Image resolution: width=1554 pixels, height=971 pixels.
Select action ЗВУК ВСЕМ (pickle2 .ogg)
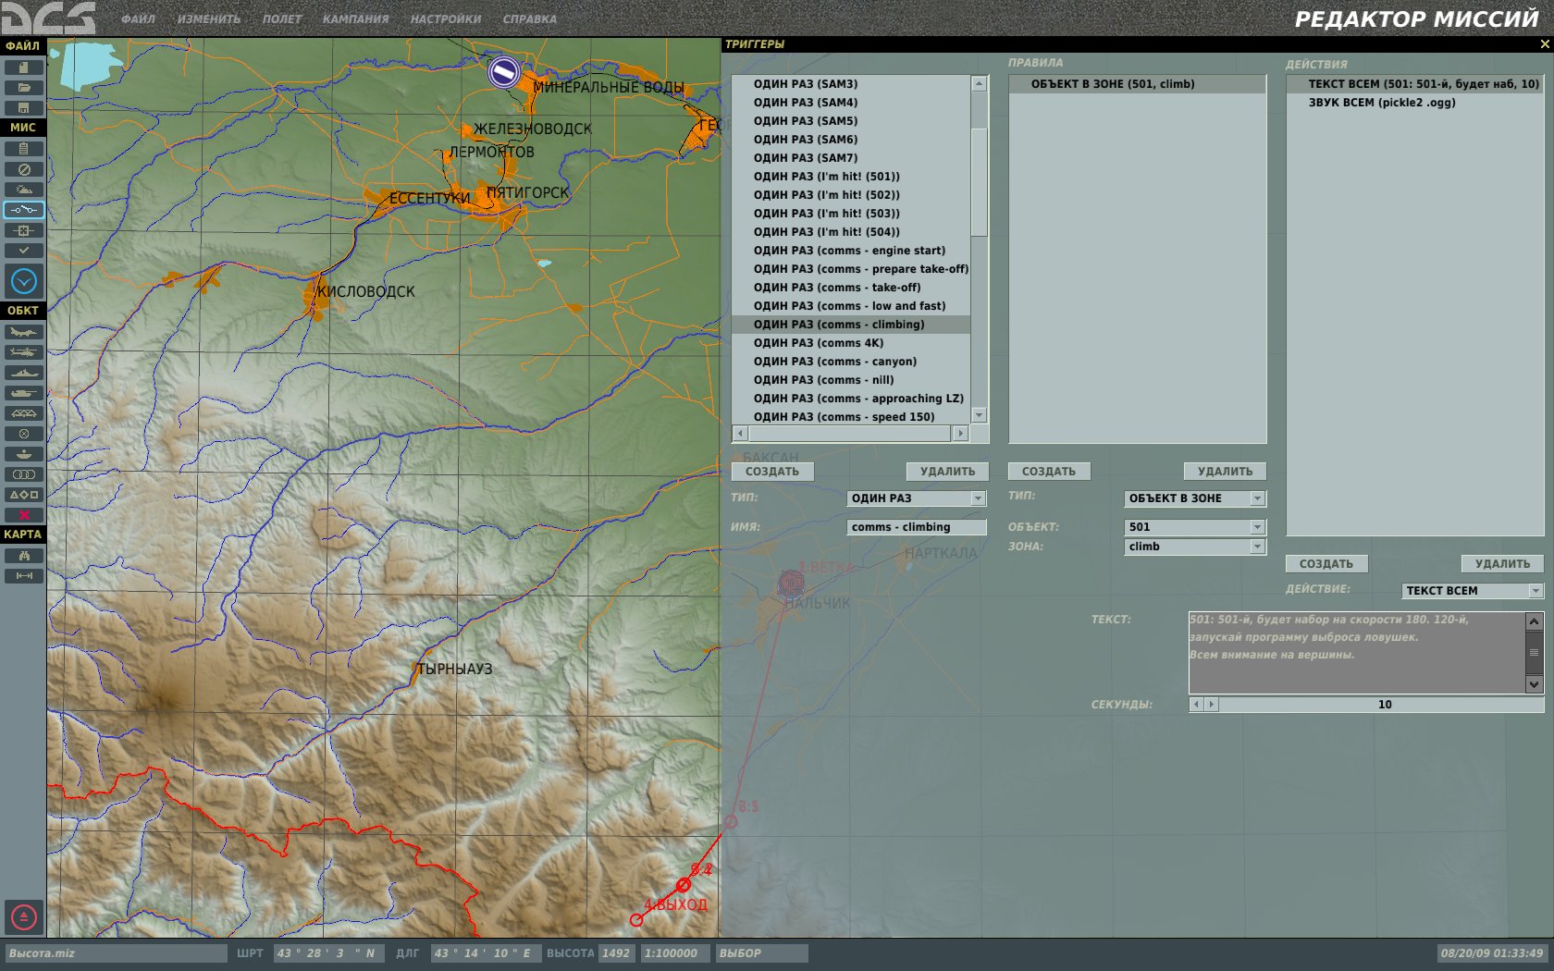click(1414, 103)
